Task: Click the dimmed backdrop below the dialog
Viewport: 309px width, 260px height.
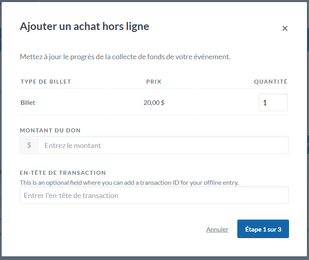Action: (154, 258)
